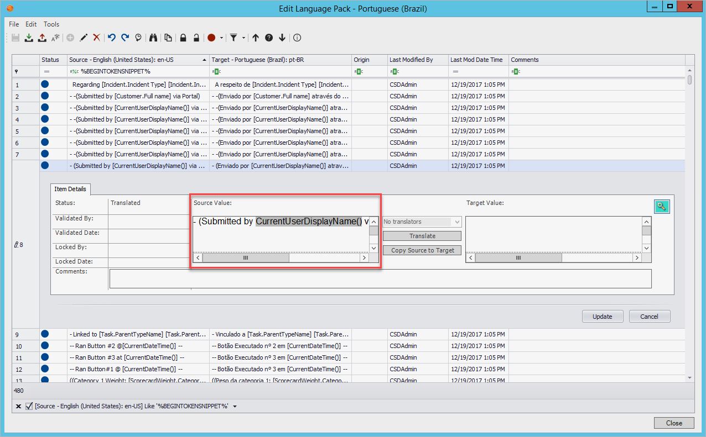The height and width of the screenshot is (437, 706).
Task: Click the closed padlock Lock icon
Action: [x=183, y=38]
